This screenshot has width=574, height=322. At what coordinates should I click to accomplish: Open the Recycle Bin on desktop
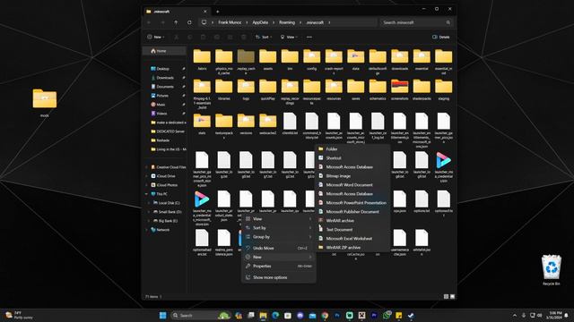[x=551, y=270]
